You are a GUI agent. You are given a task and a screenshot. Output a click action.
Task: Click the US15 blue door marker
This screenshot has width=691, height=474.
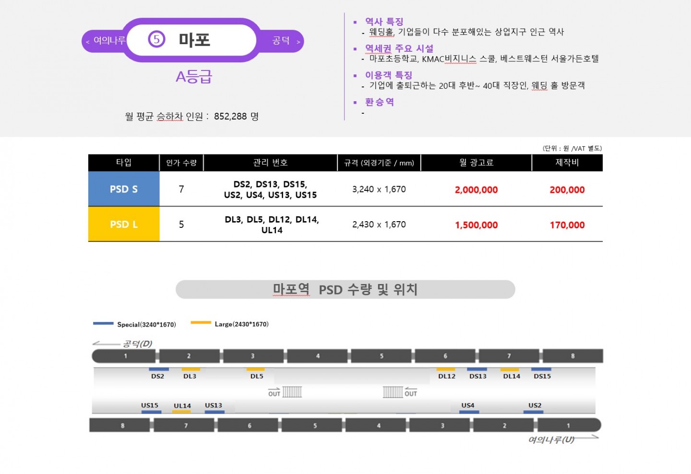click(151, 412)
